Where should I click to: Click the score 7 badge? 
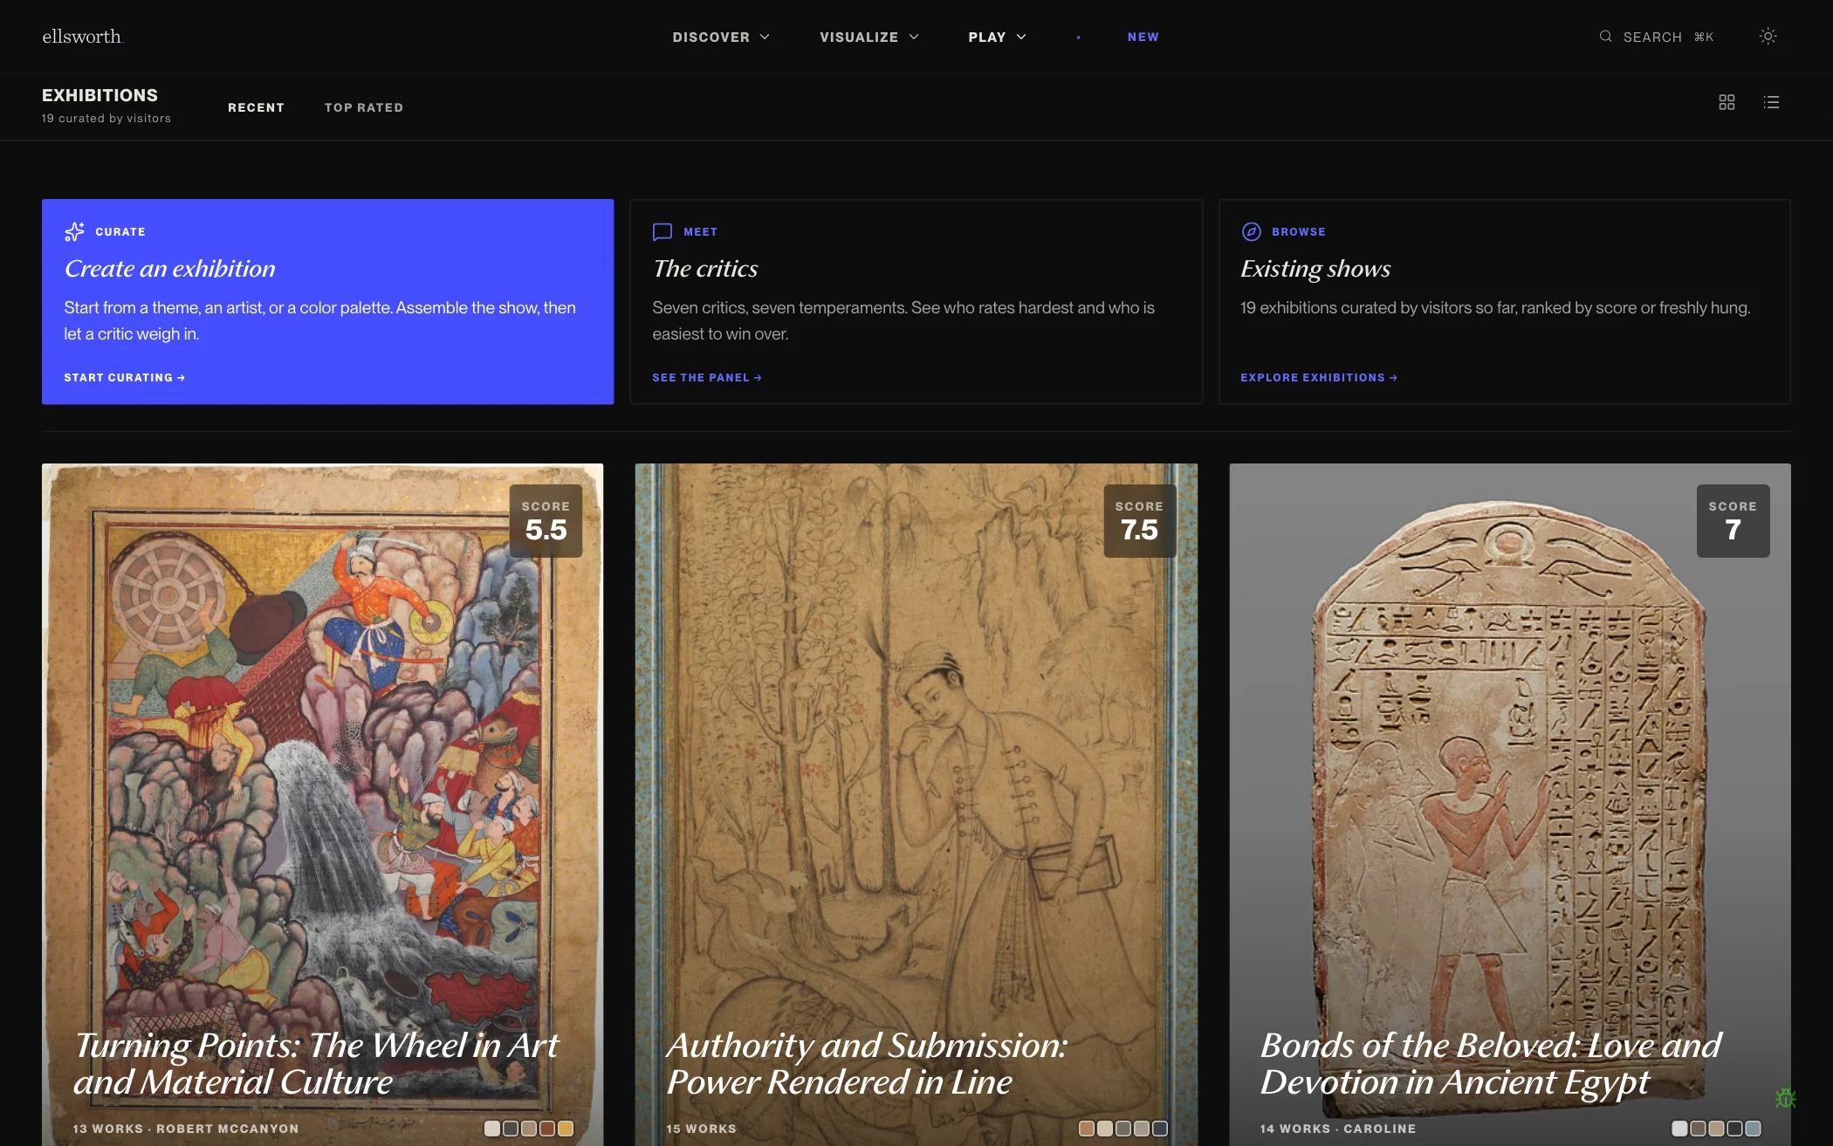1733,521
